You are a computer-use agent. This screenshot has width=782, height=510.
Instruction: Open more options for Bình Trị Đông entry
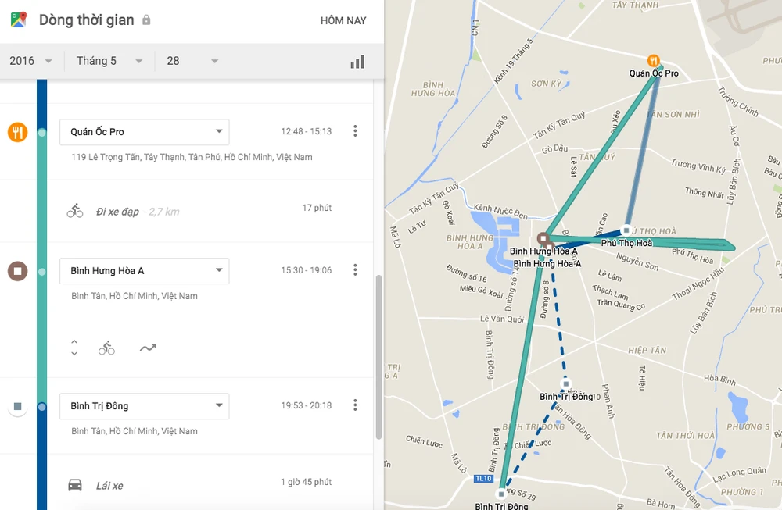pyautogui.click(x=355, y=405)
